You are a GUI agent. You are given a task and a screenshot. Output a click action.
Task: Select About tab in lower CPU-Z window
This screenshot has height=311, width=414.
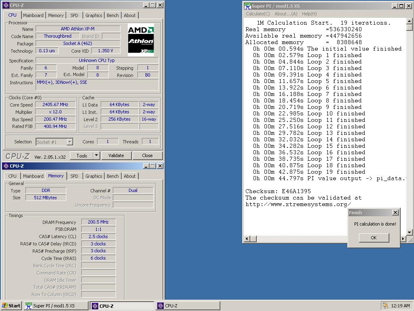(x=130, y=176)
